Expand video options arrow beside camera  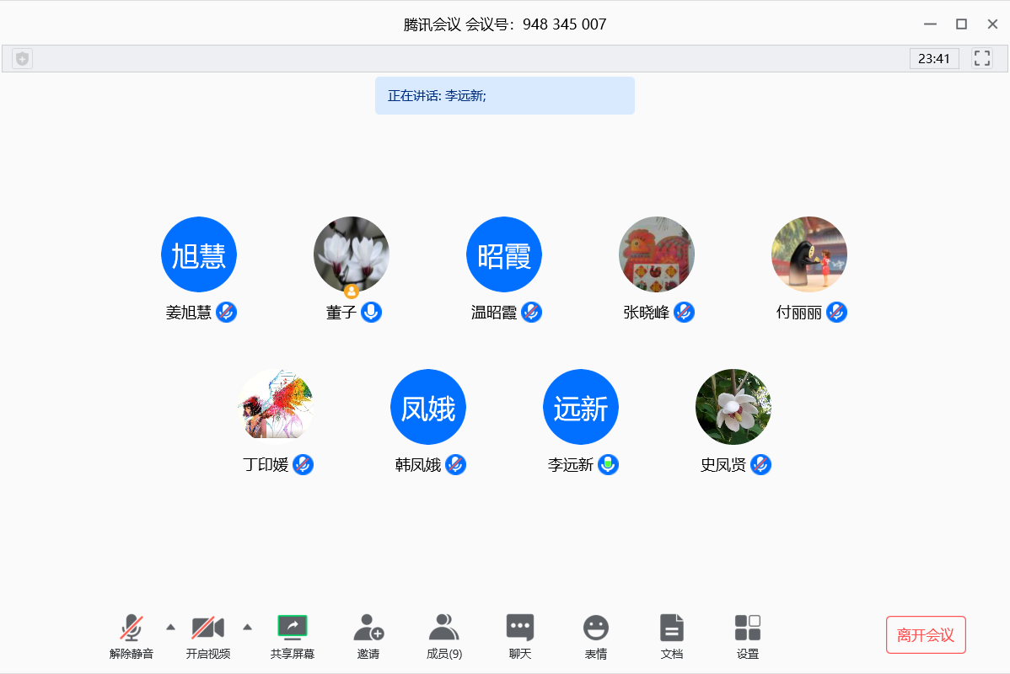click(x=247, y=627)
